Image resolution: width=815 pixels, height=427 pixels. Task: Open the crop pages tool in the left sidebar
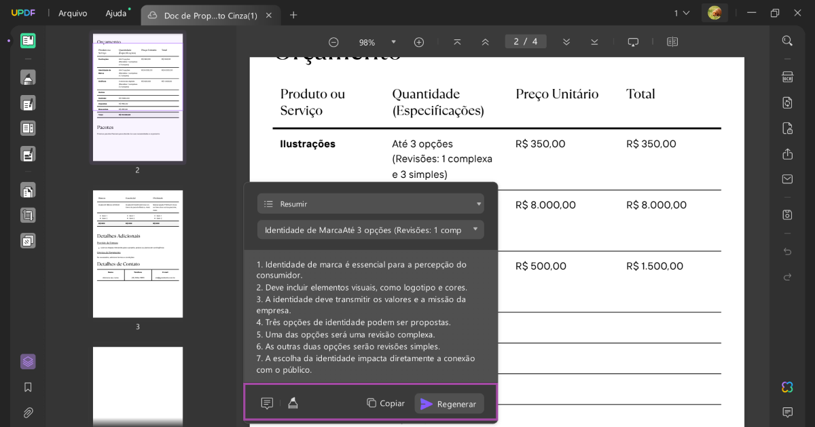coord(27,214)
